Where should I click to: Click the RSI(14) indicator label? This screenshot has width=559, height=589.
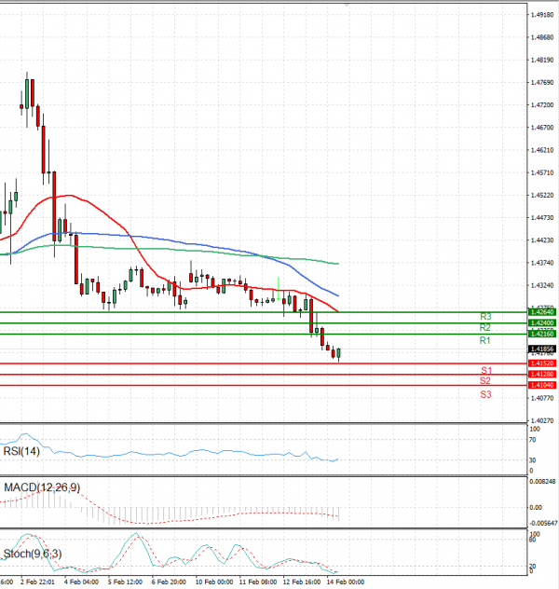pyautogui.click(x=21, y=451)
